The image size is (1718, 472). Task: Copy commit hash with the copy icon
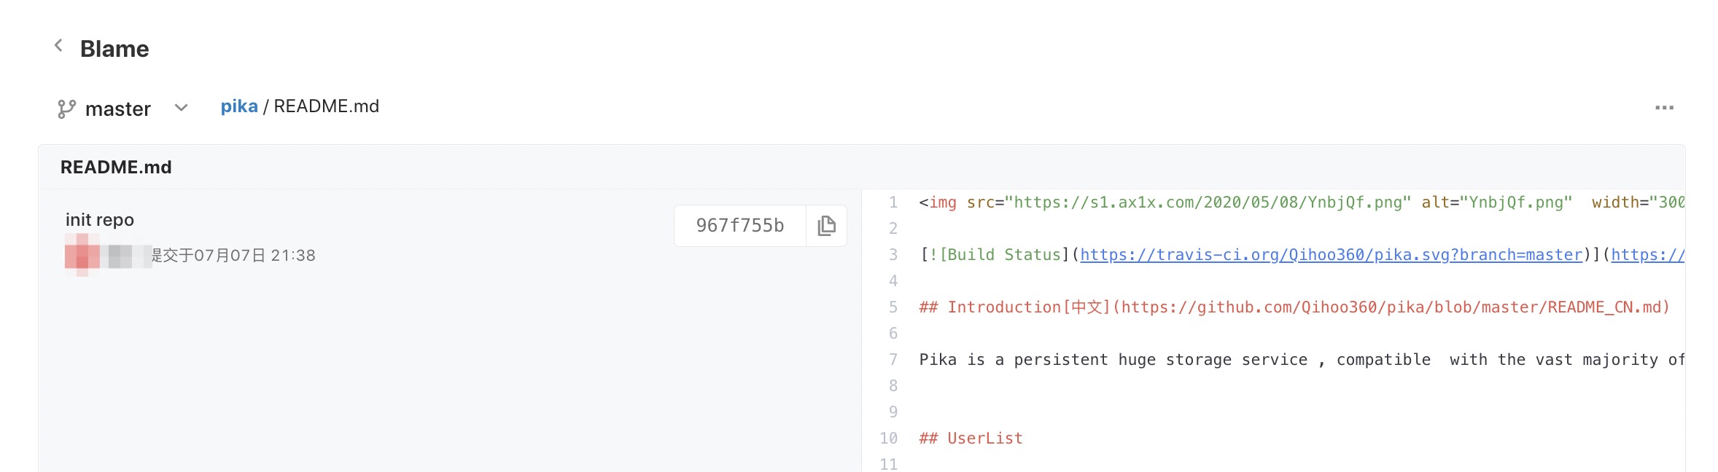point(826,226)
